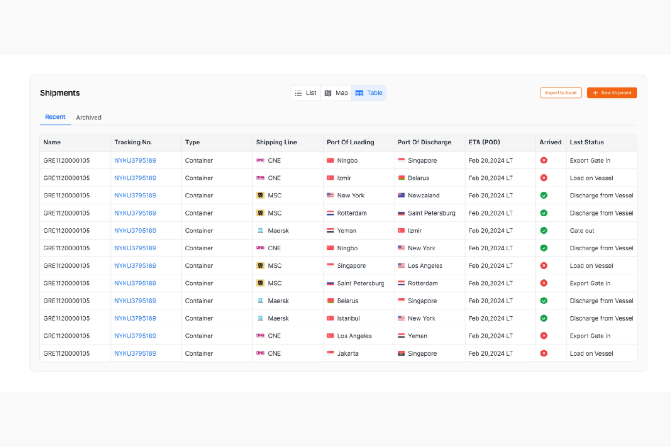Click the flag beside Istanbul

pos(331,318)
